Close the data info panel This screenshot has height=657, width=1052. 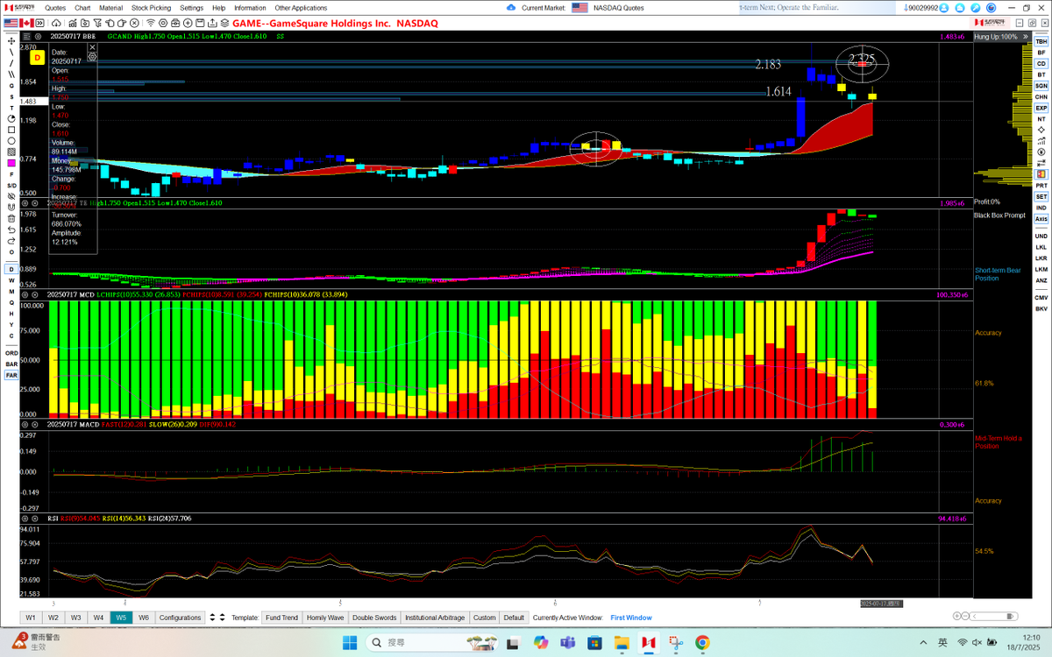pyautogui.click(x=92, y=47)
